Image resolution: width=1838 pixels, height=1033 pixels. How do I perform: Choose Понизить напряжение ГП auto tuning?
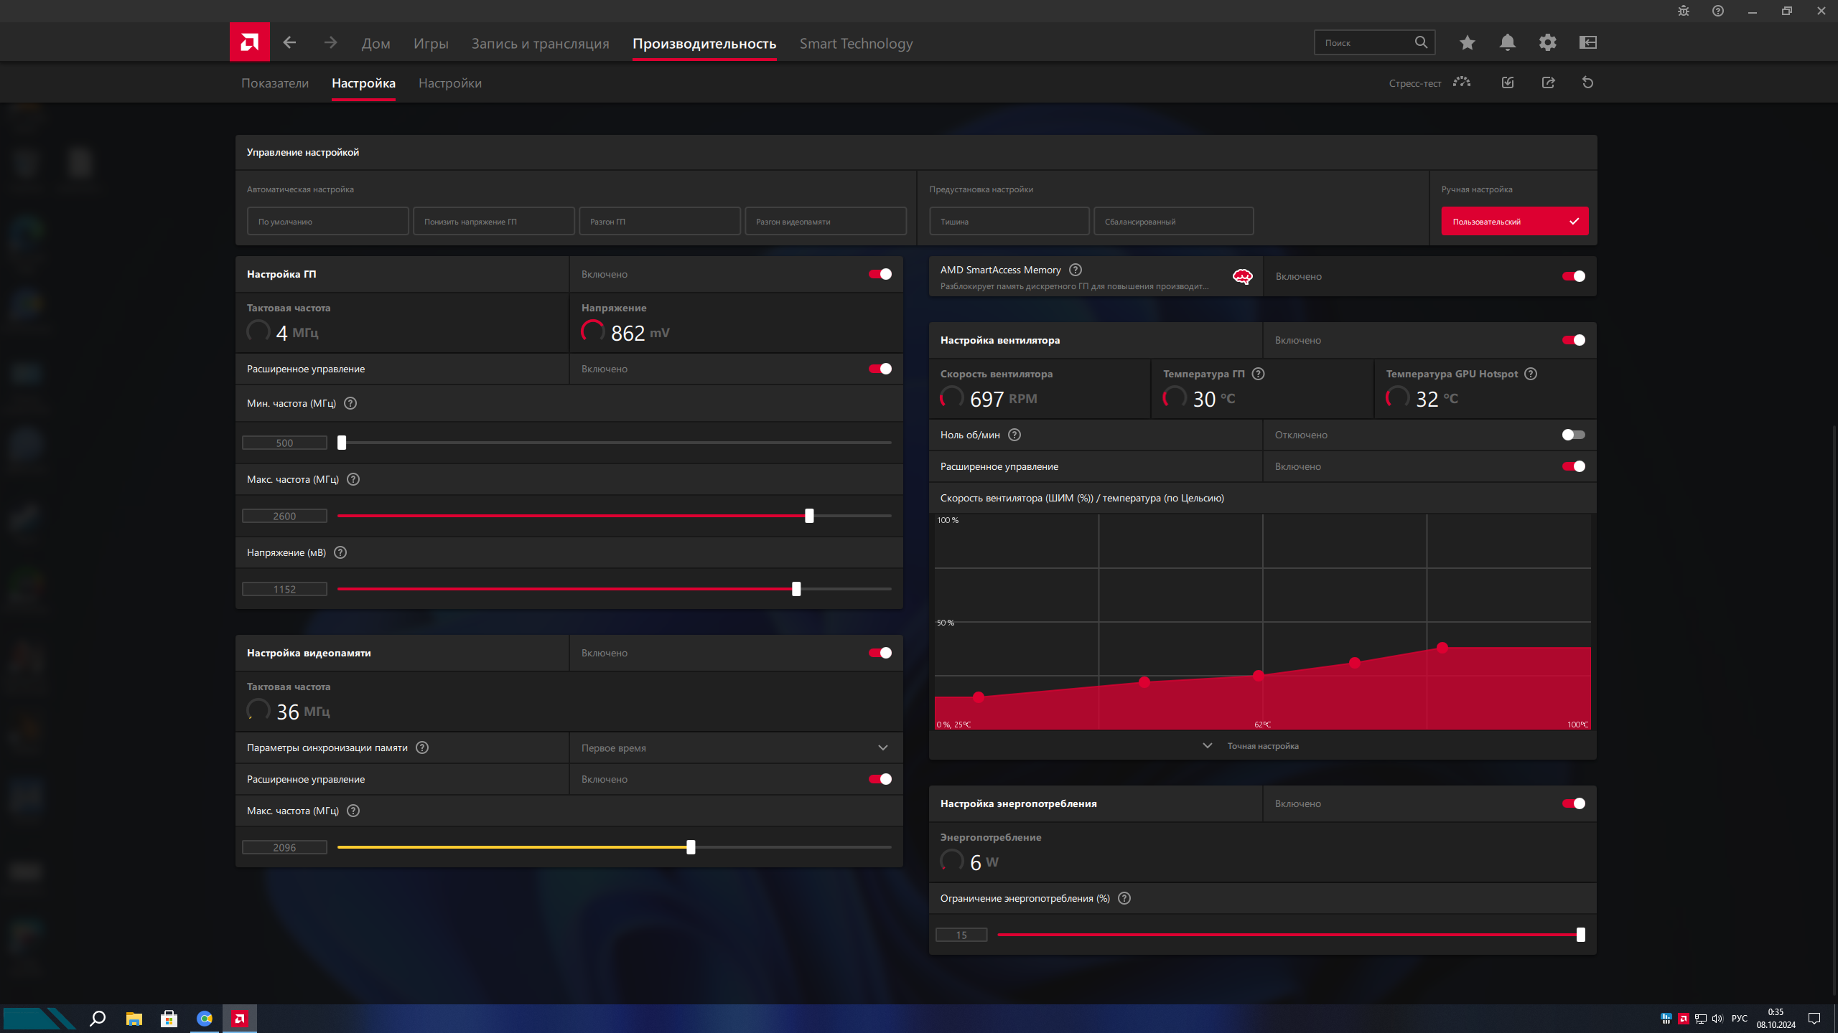pos(493,222)
